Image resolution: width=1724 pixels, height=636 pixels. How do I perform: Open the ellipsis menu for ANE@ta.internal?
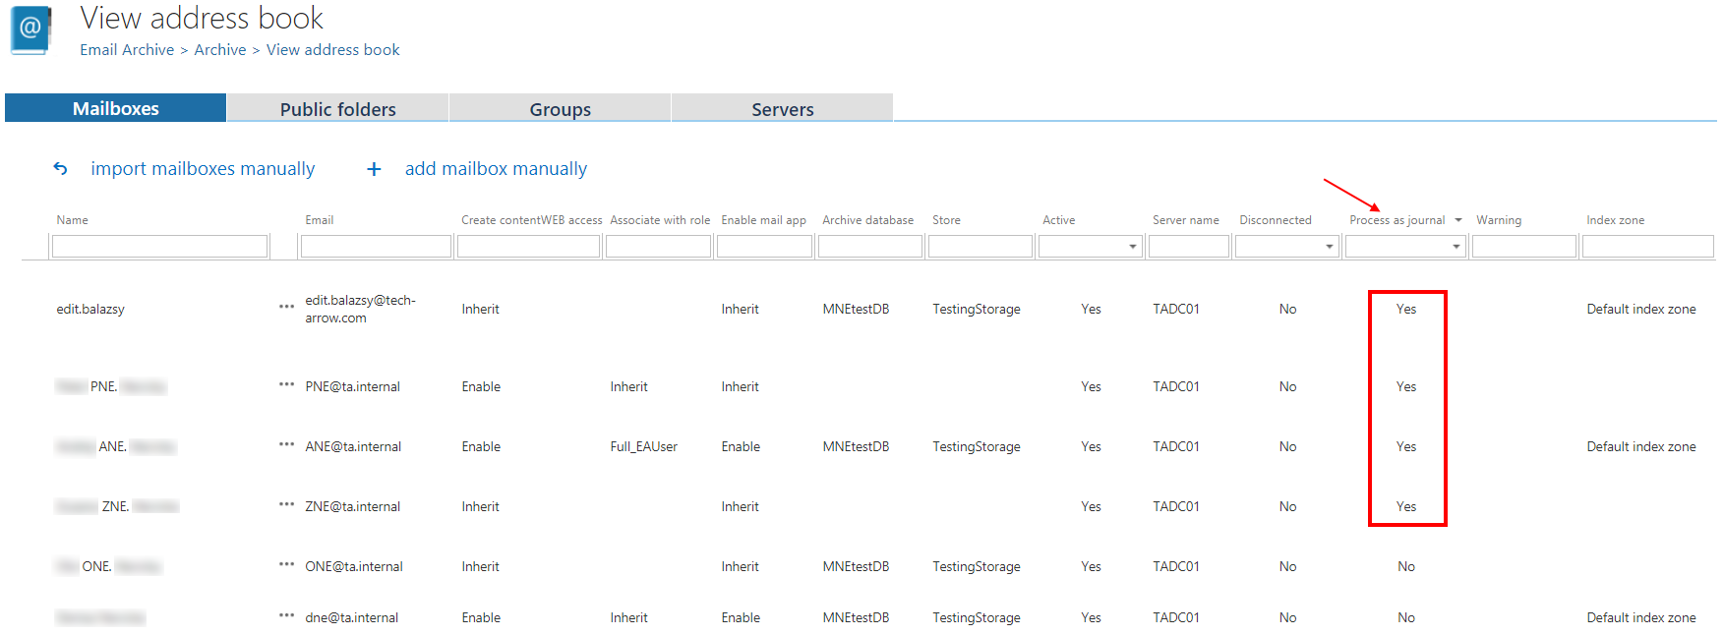click(x=286, y=444)
